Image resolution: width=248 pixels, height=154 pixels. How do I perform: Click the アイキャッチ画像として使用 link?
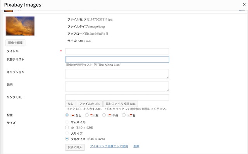pyautogui.click(x=109, y=146)
